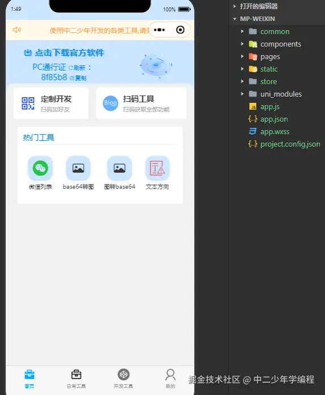This screenshot has width=325, height=395.
Task: Select the app.json file name
Action: pyautogui.click(x=274, y=119)
